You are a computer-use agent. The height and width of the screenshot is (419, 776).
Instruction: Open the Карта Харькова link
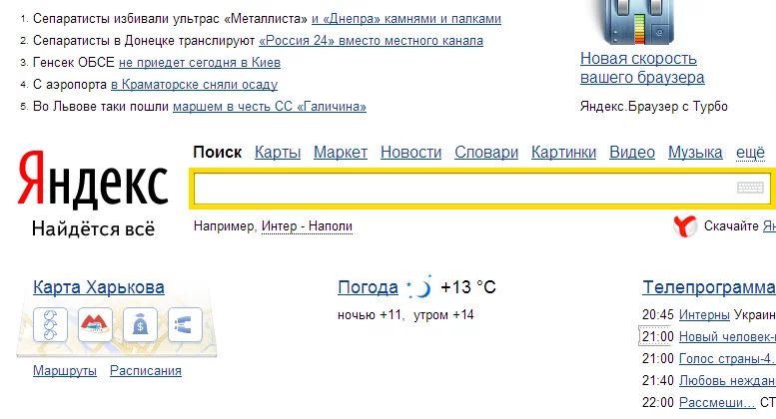[x=99, y=287]
